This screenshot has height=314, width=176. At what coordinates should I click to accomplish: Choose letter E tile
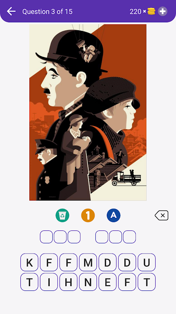(x=108, y=282)
